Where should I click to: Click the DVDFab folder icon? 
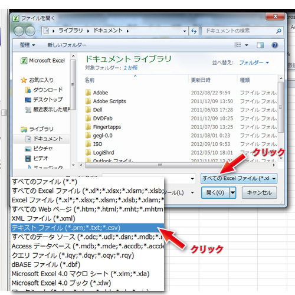(88, 118)
